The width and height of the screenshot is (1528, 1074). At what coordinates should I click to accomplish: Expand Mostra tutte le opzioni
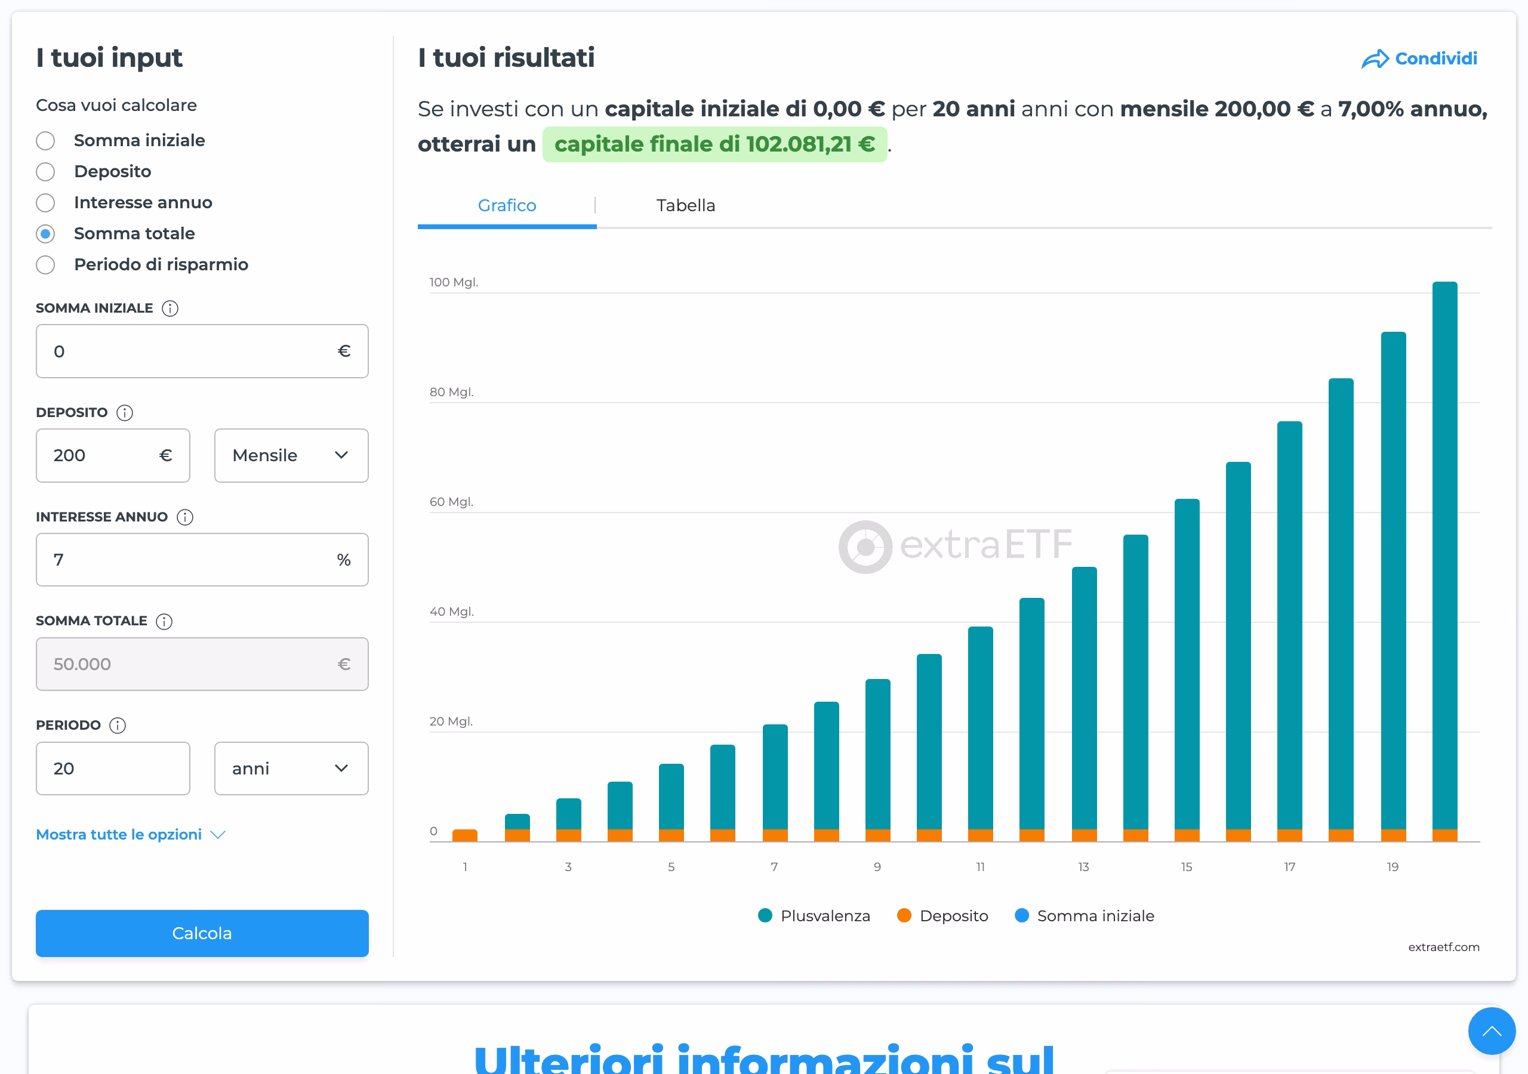pyautogui.click(x=131, y=835)
